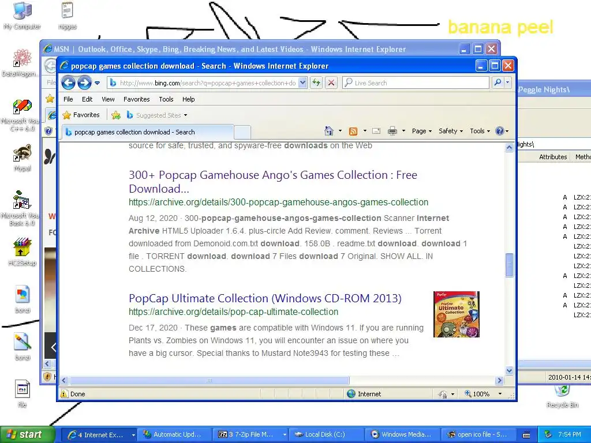Click the vertical scrollbar up arrow

[x=509, y=147]
